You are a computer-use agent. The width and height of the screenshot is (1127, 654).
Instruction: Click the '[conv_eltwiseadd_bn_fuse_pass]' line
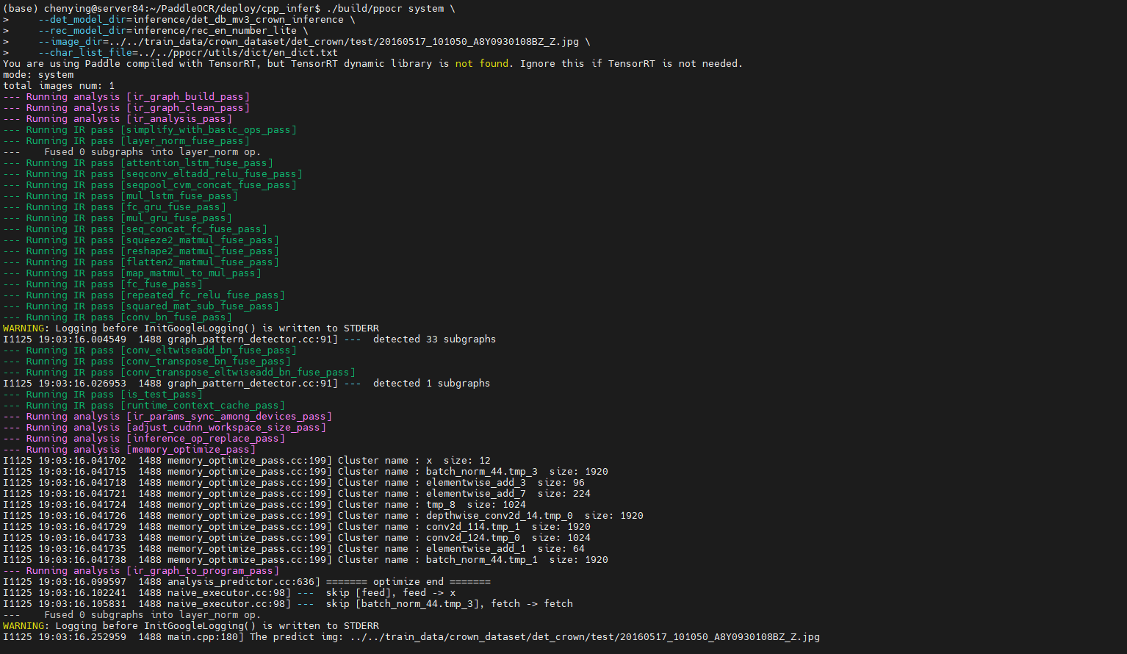[x=150, y=351]
